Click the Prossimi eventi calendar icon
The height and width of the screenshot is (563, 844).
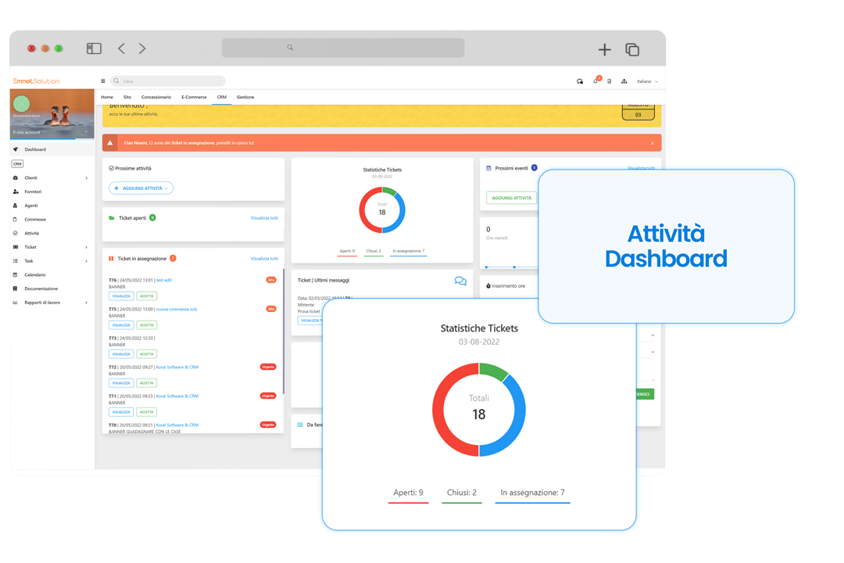[488, 168]
